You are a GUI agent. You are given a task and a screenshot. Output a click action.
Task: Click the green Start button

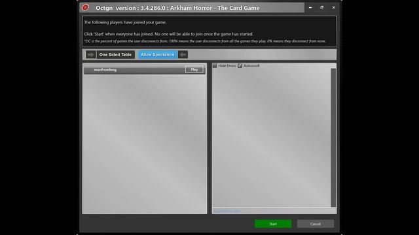click(x=273, y=224)
